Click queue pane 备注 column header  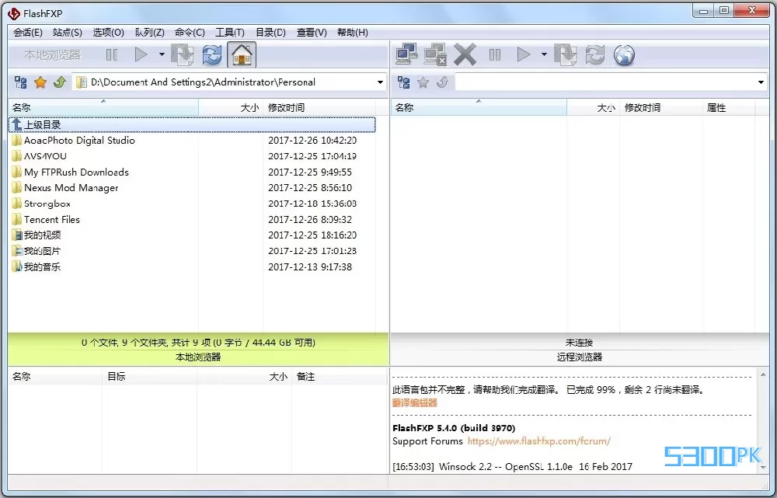(x=340, y=377)
